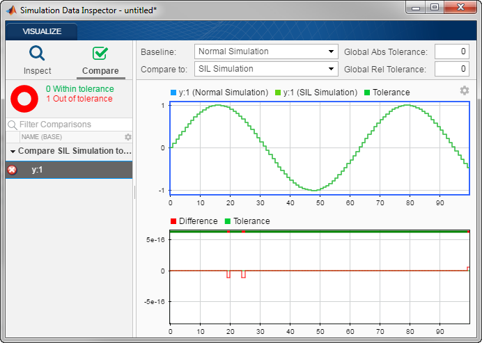Click the Global Rel Tolerance field
The height and width of the screenshot is (343, 482).
coord(451,69)
